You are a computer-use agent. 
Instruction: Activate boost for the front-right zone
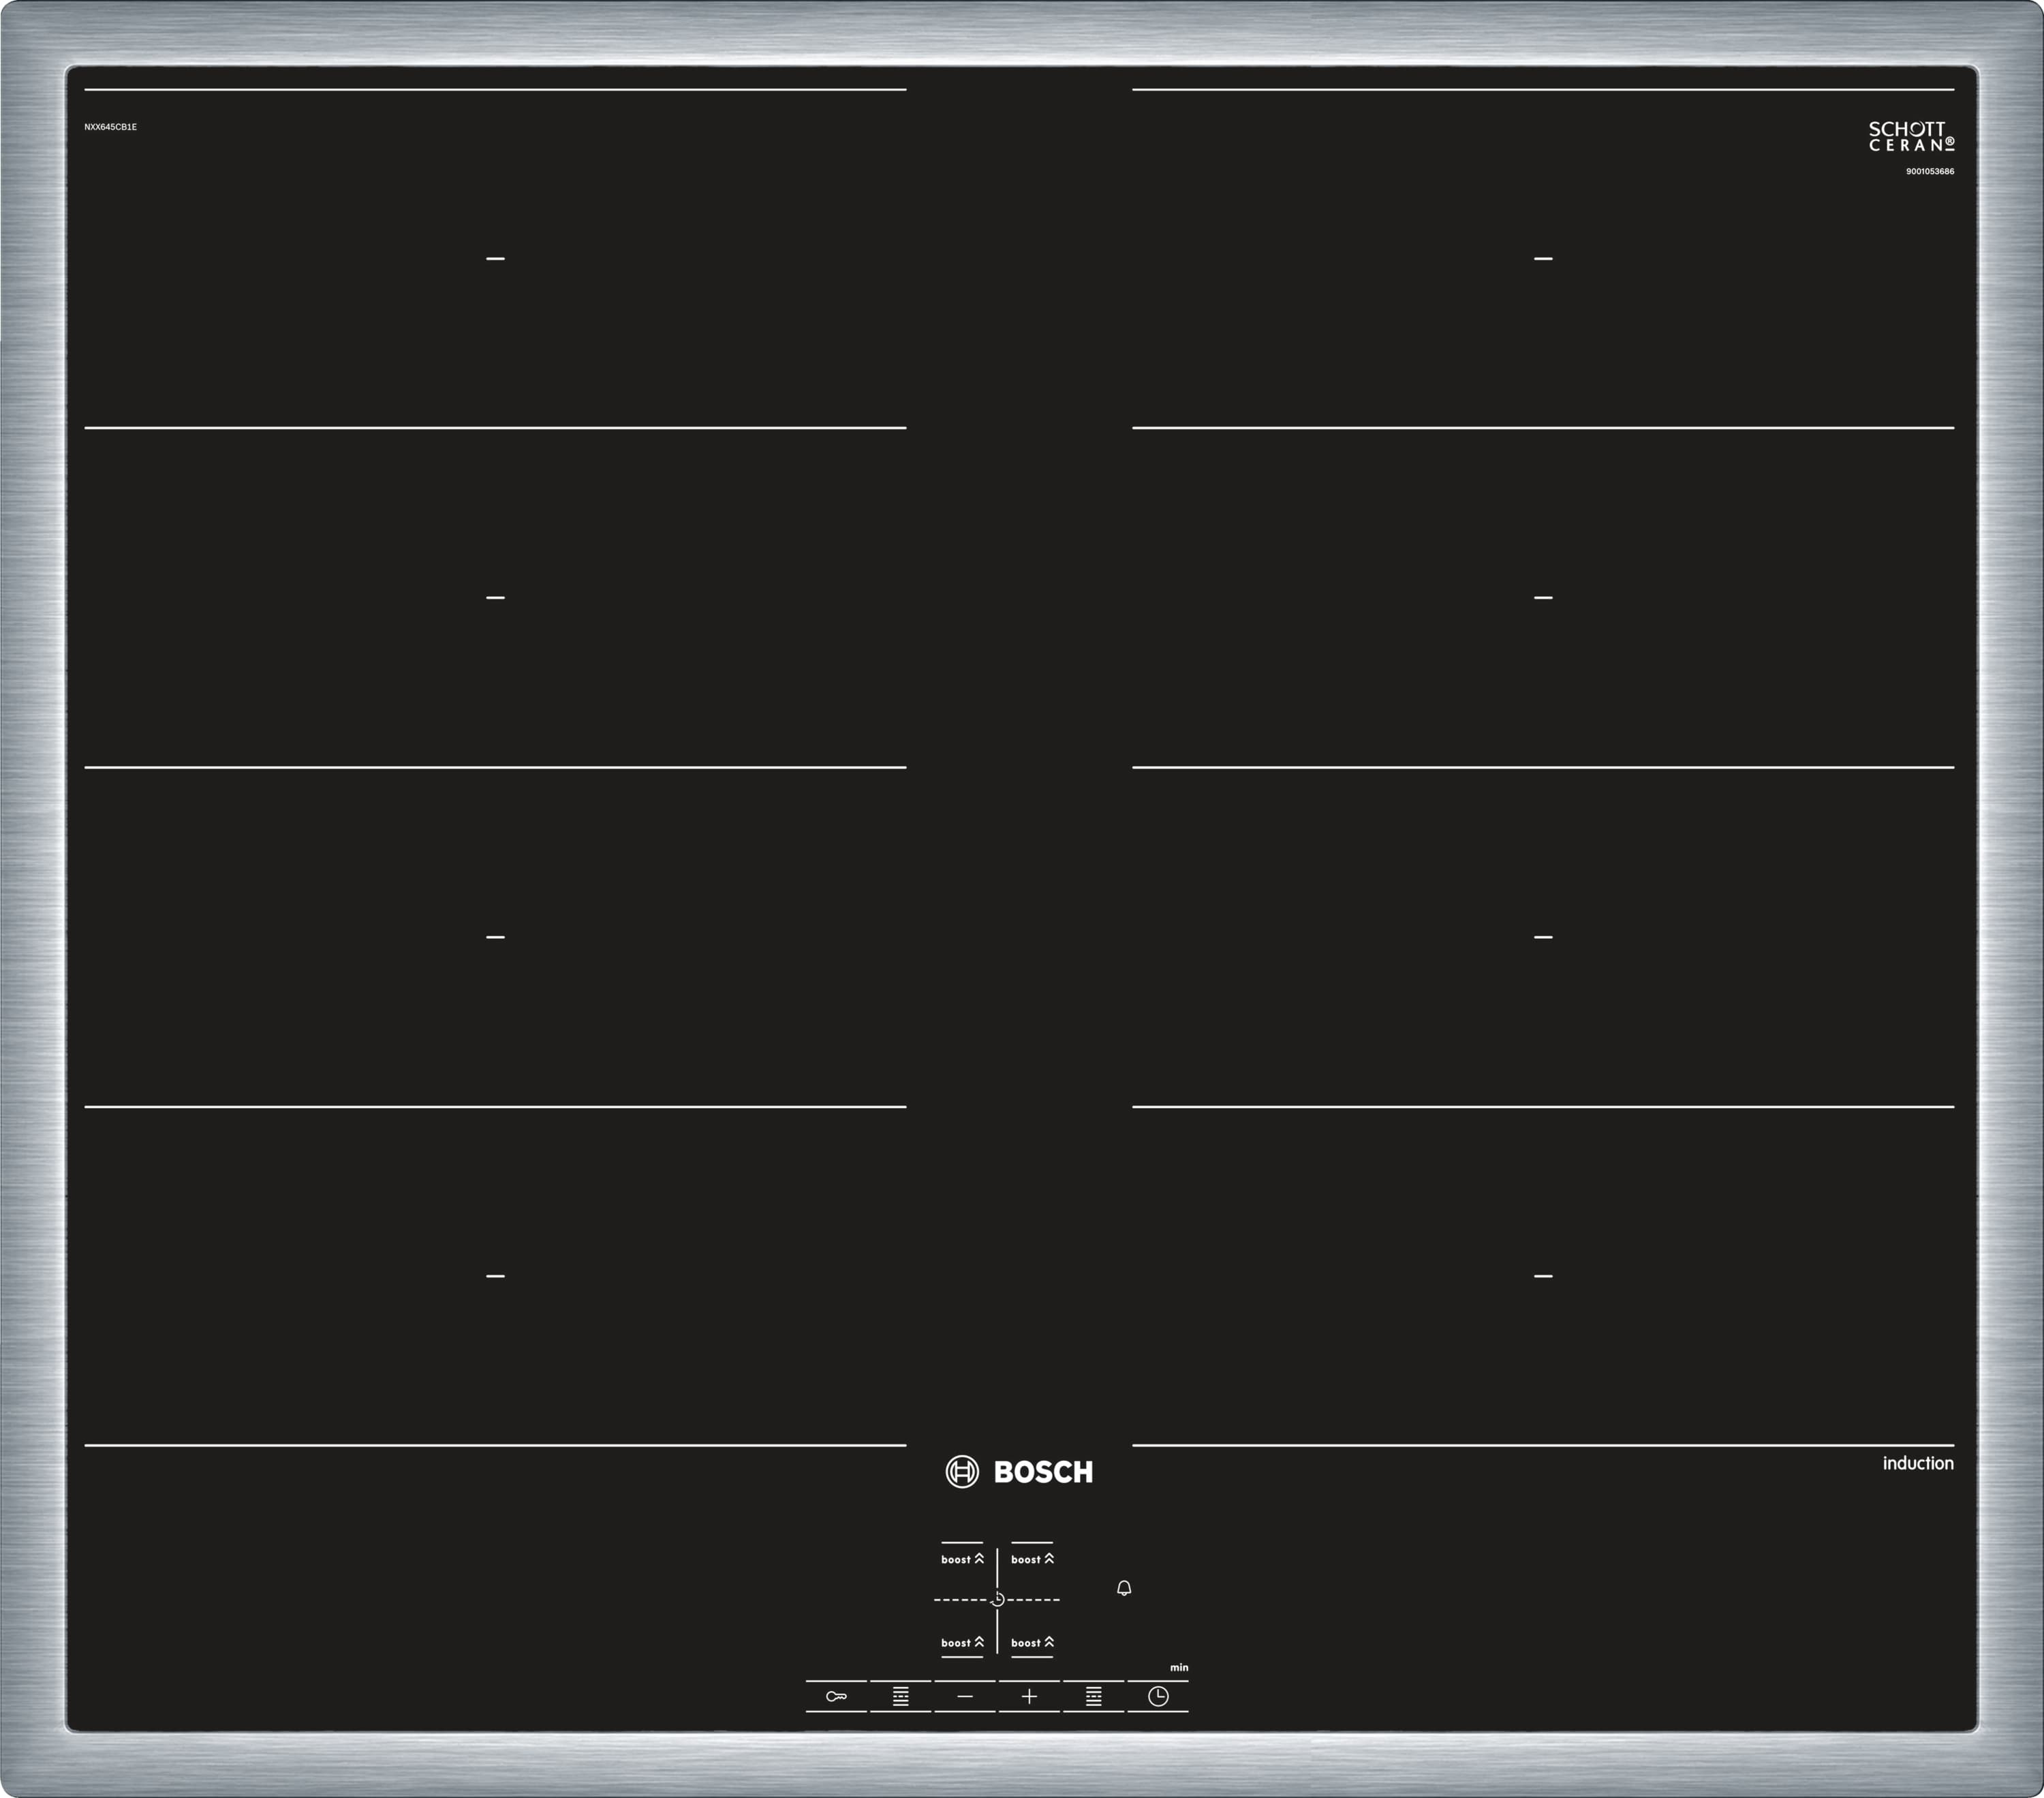[x=1032, y=1642]
